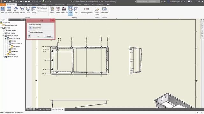Switch to the View ribbon tab
Screen dimensions: 204x114
tap(51, 5)
